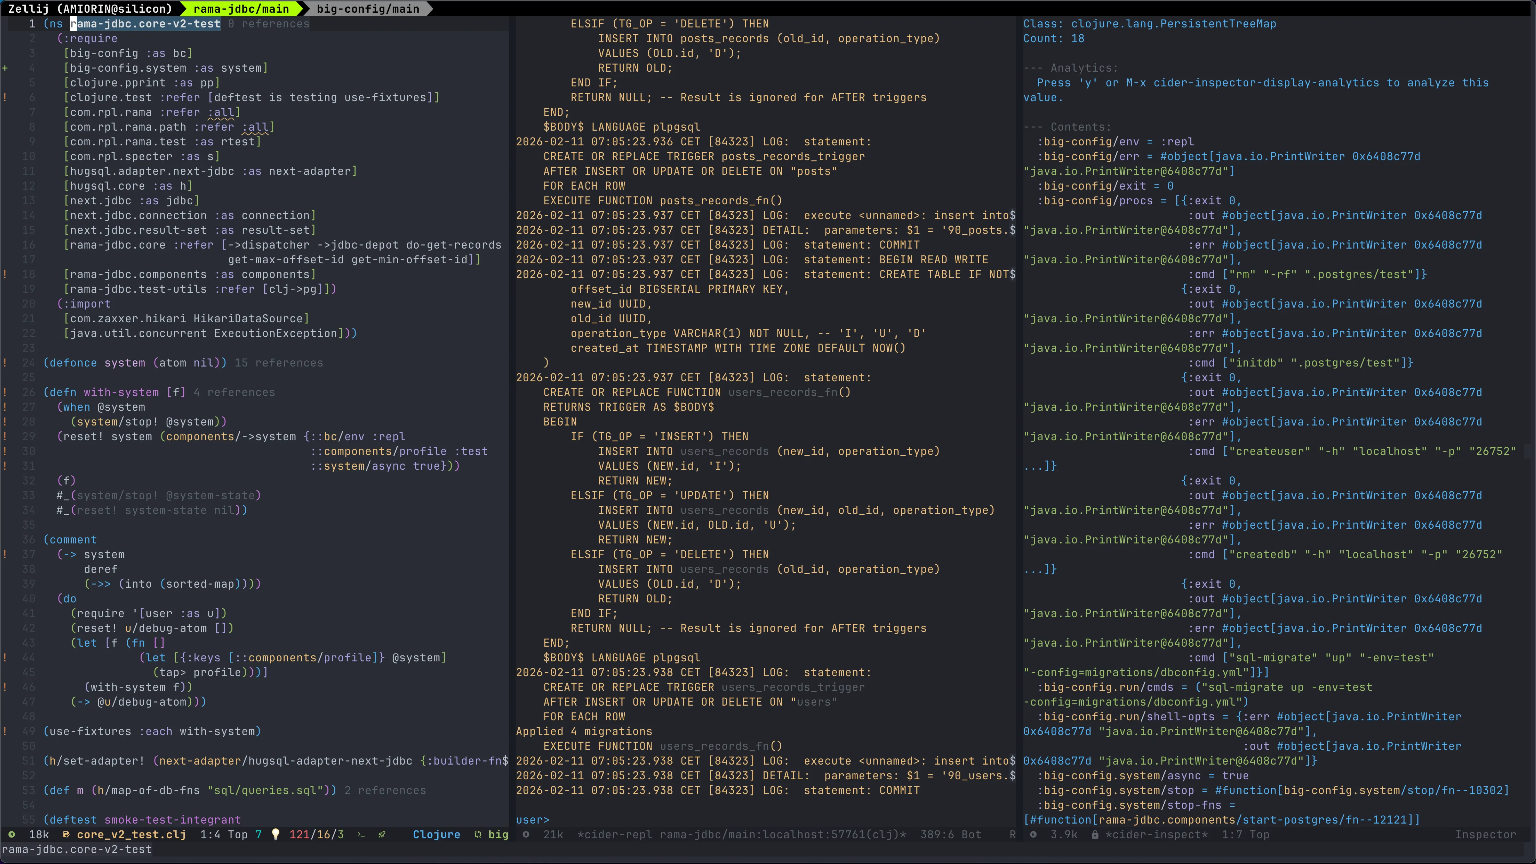Click the 'Inspector' mode indicator in the modeline
This screenshot has width=1536, height=864.
(1485, 835)
